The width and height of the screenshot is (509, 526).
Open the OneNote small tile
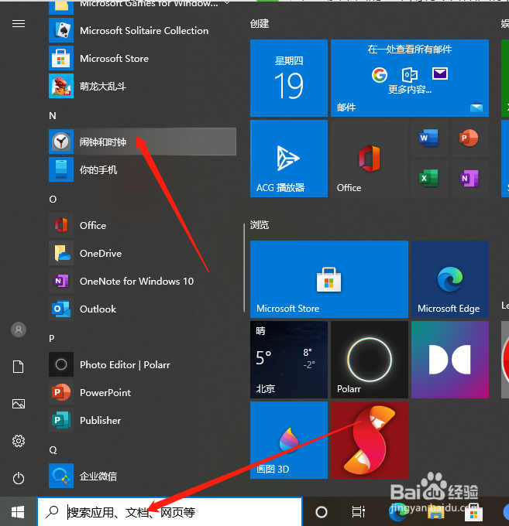469,179
